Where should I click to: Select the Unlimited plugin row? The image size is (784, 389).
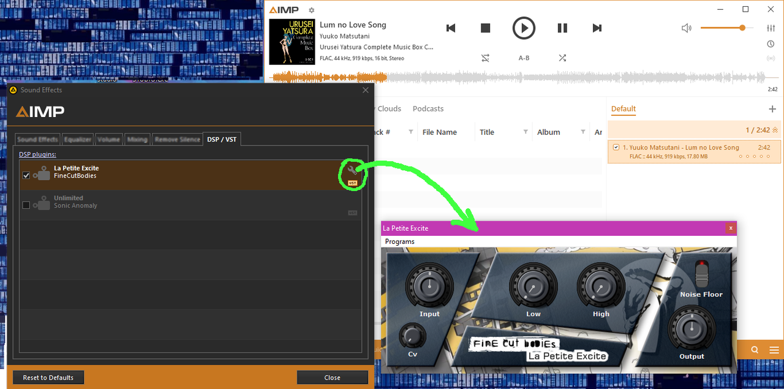tap(190, 205)
